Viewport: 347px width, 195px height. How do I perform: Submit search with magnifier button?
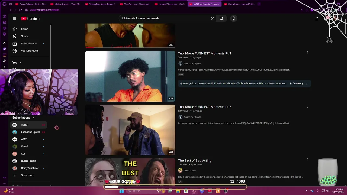(x=221, y=18)
